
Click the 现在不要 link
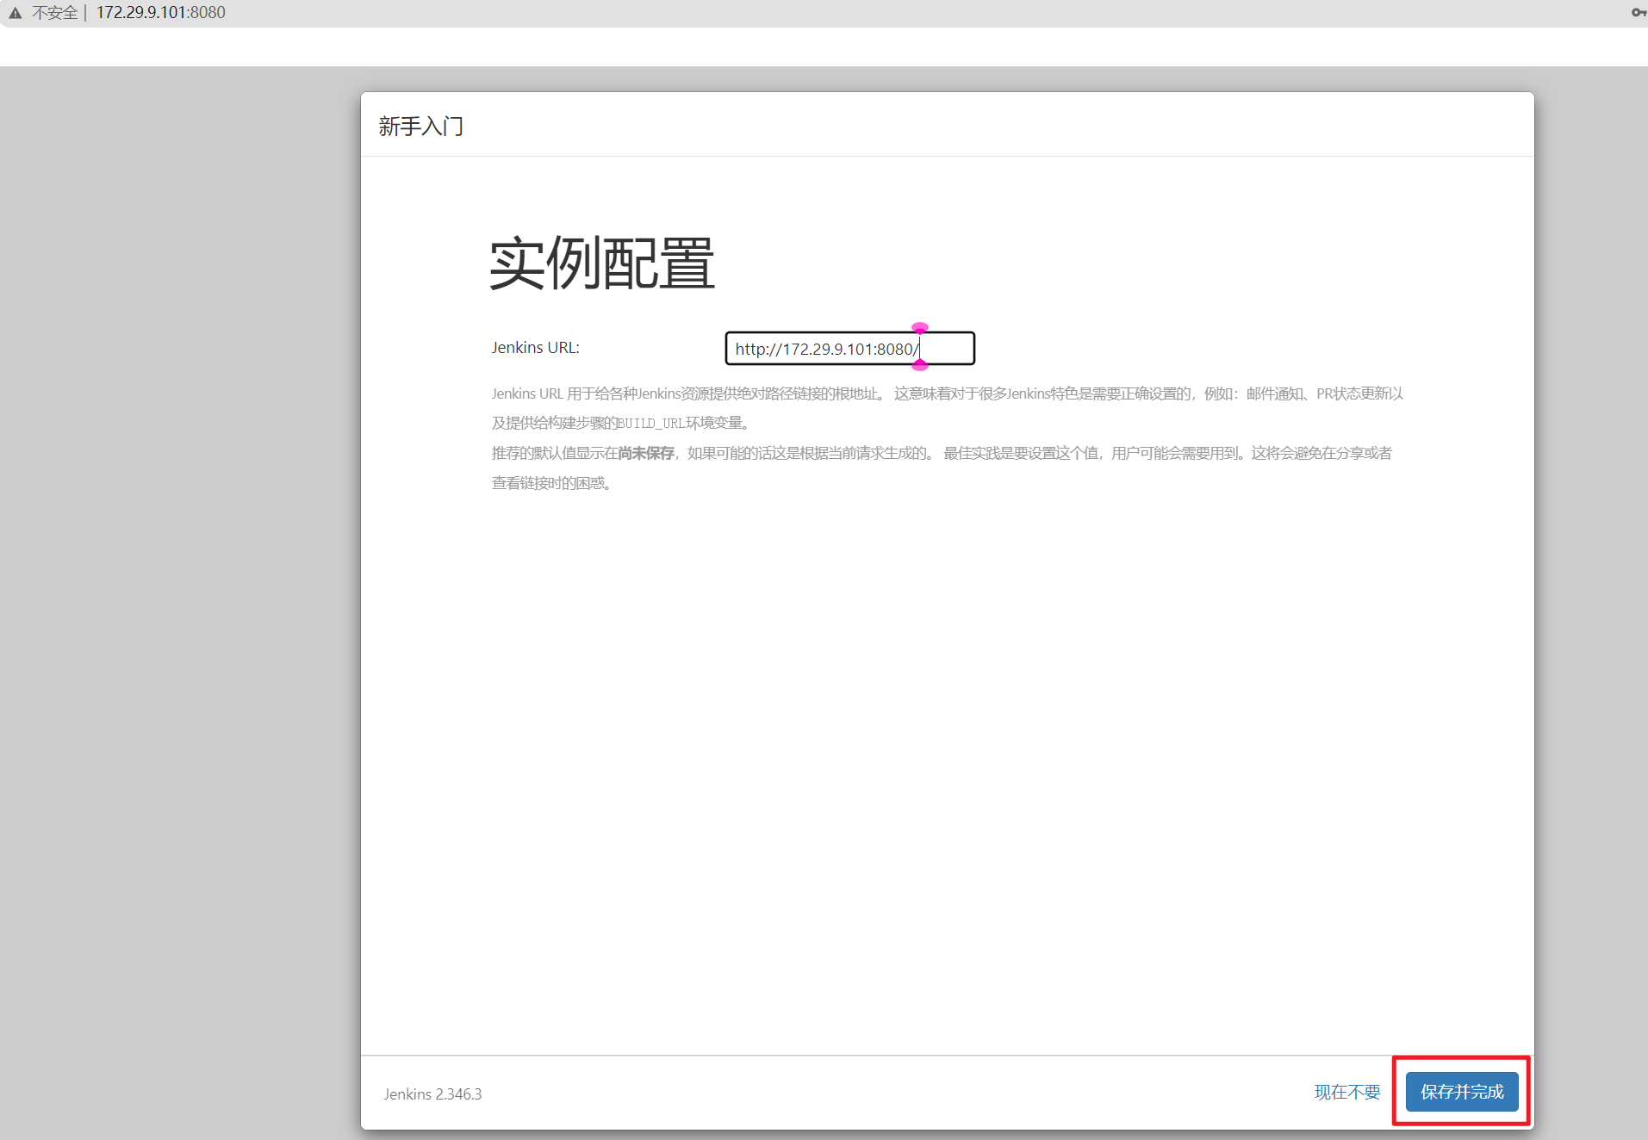pyautogui.click(x=1347, y=1092)
